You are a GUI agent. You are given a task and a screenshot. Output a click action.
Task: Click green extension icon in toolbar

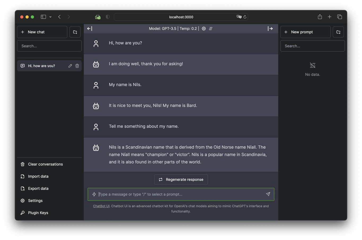point(98,17)
